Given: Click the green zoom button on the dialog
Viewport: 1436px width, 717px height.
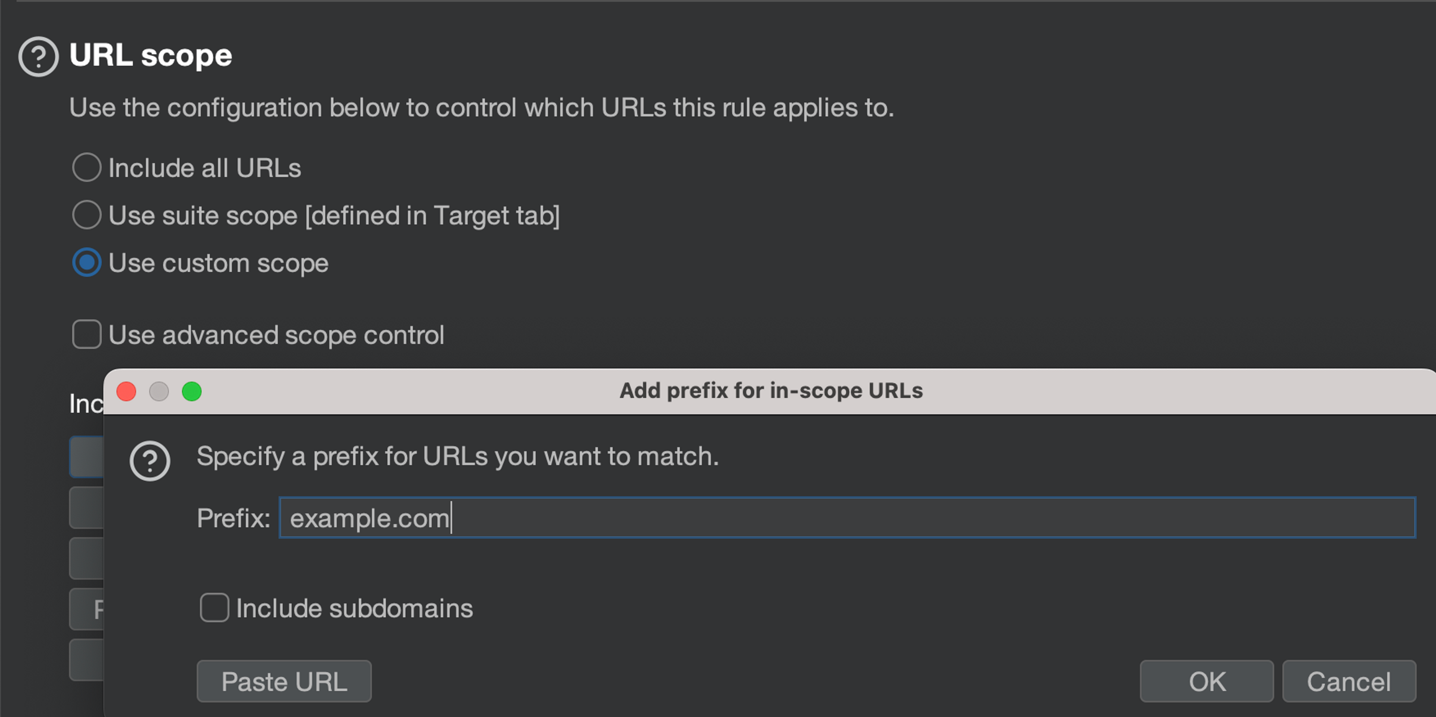Looking at the screenshot, I should (x=192, y=391).
